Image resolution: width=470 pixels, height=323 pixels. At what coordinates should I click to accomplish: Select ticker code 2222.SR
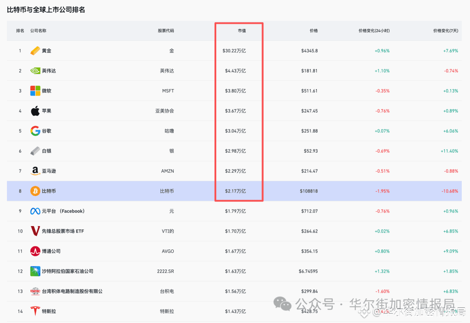(165, 272)
